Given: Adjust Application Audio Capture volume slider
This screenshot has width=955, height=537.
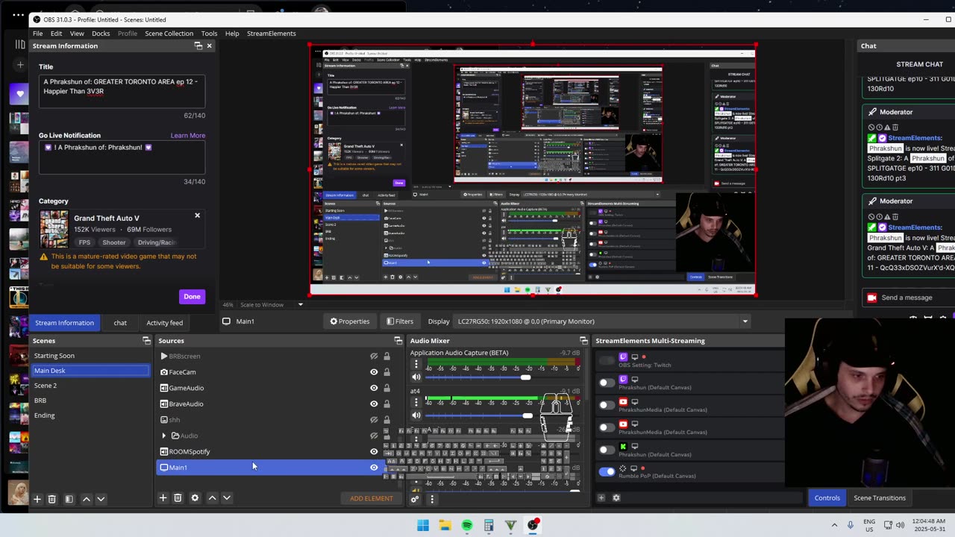Looking at the screenshot, I should click(525, 377).
